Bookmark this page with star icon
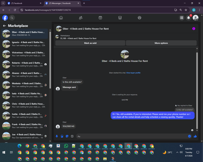The width and height of the screenshot is (203, 162). 186,10
